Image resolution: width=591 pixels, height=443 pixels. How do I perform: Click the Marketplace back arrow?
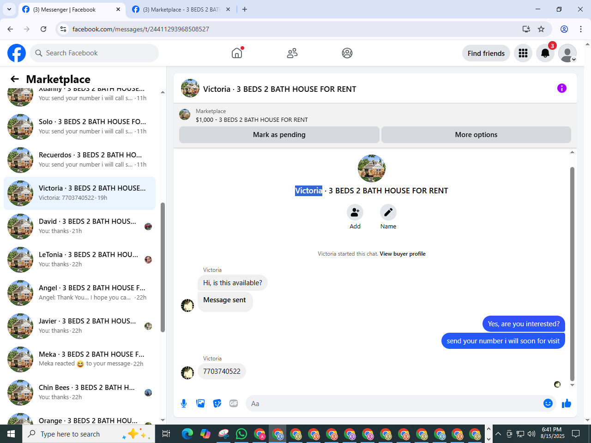pyautogui.click(x=15, y=79)
